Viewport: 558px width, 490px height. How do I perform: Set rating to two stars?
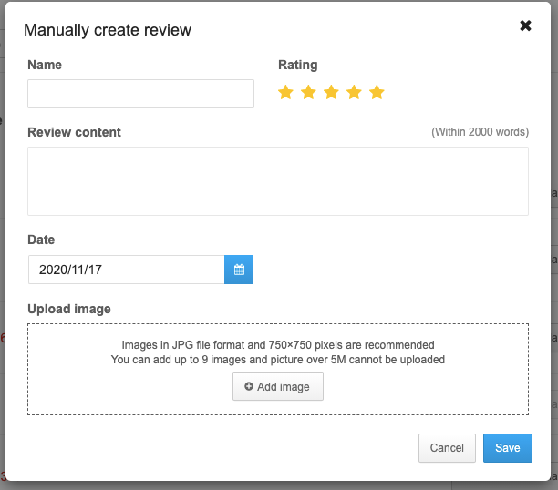(x=308, y=92)
